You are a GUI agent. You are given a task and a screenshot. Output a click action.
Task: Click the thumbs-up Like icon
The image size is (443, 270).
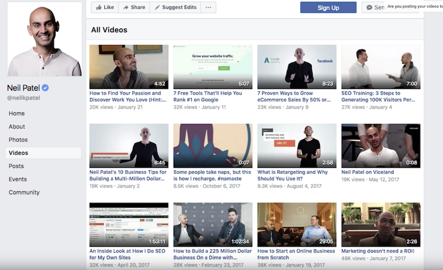coord(99,7)
